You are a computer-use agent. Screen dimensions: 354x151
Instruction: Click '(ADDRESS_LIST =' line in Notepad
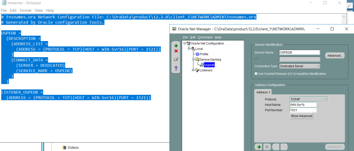[29, 44]
